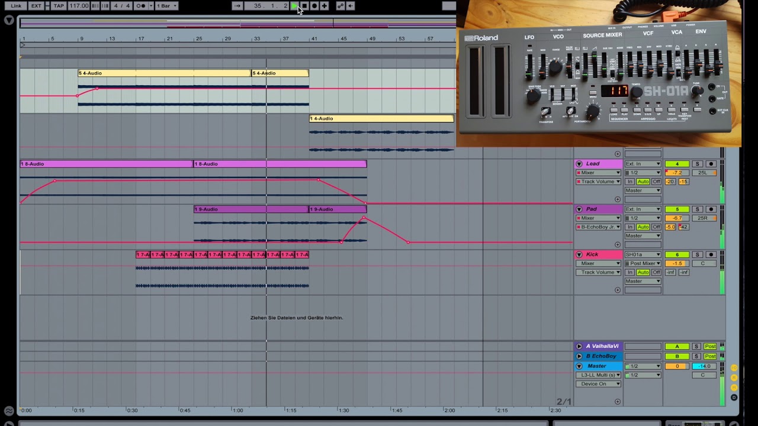Click Pad track pan control 25R
This screenshot has width=758, height=426.
[703, 218]
